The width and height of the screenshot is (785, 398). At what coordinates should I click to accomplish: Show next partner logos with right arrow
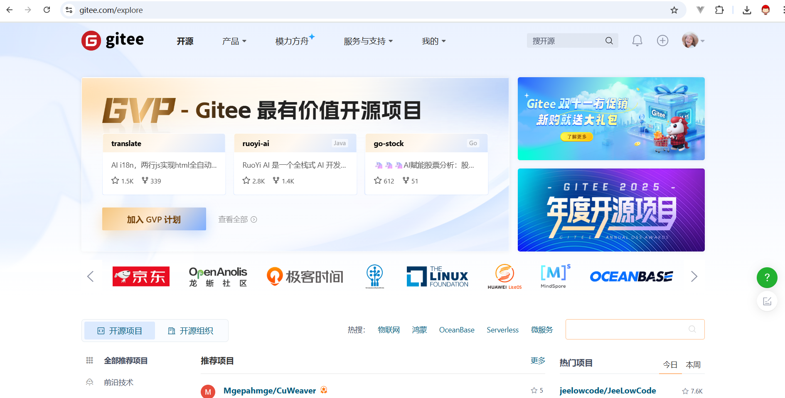tap(694, 276)
